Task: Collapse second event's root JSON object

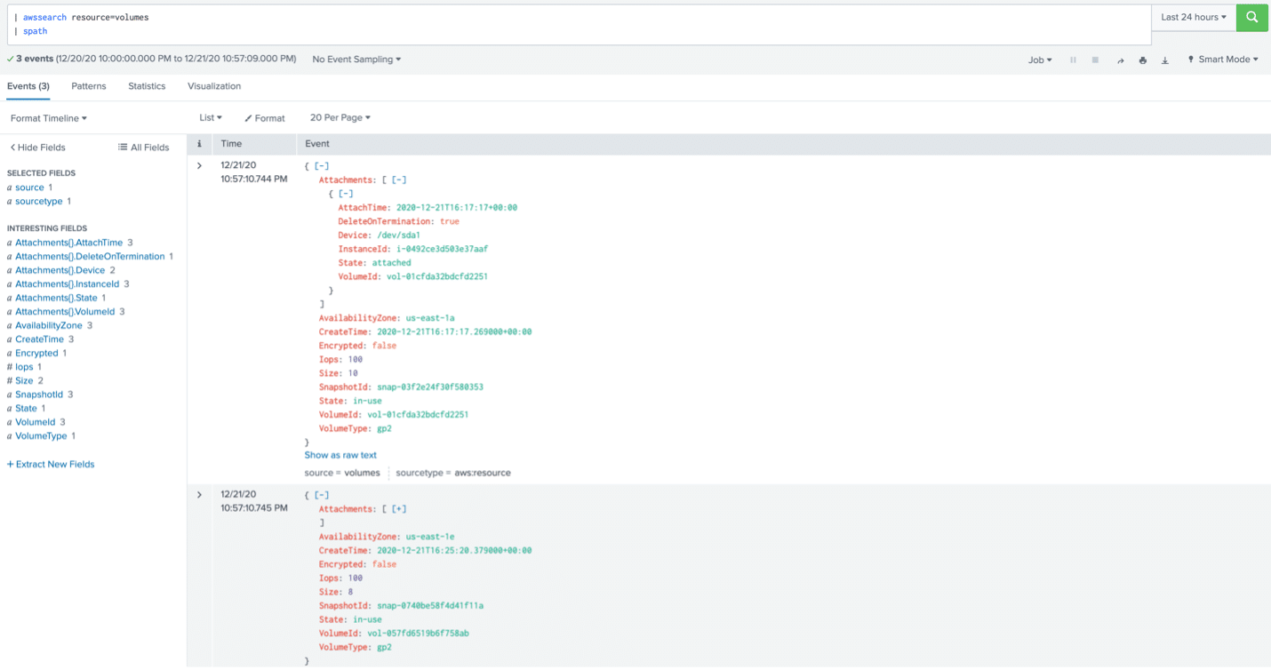Action: [322, 495]
